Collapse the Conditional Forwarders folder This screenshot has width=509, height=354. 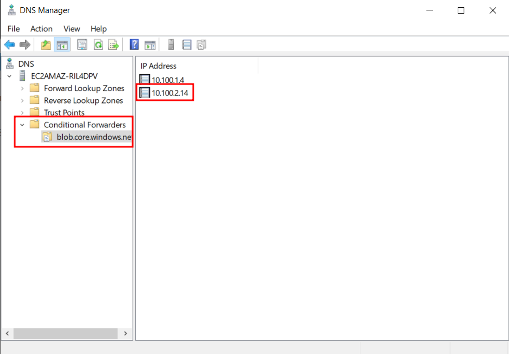[x=22, y=125]
